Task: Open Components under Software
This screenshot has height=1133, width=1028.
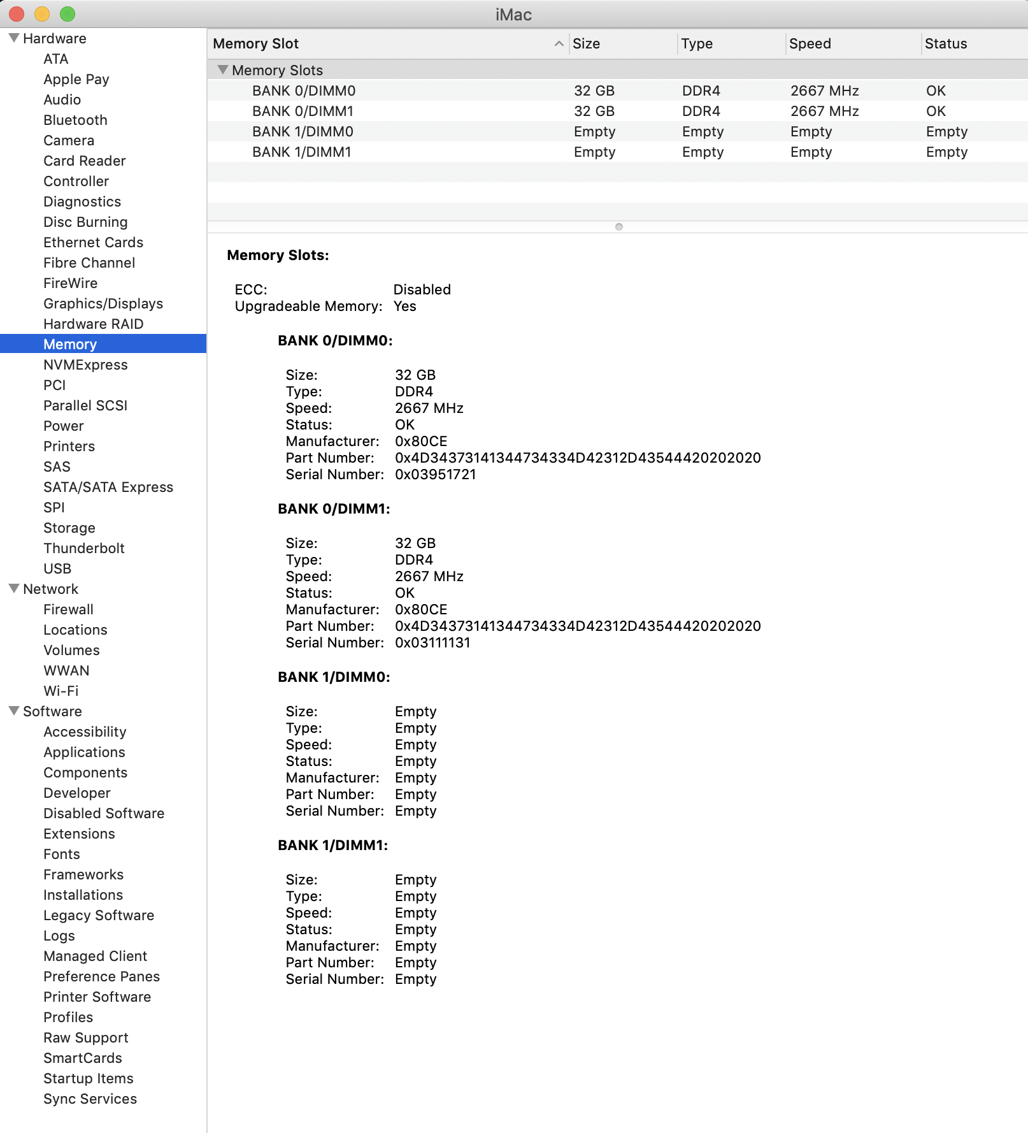Action: coord(85,772)
